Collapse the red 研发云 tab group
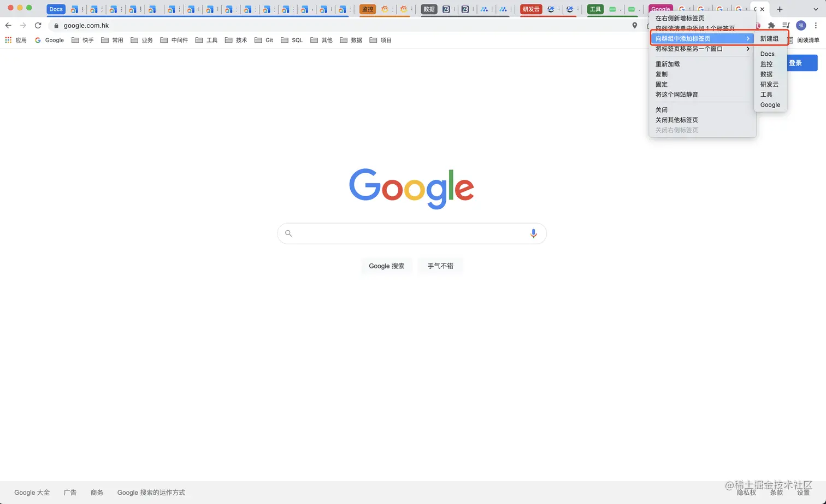The image size is (826, 504). pyautogui.click(x=531, y=9)
